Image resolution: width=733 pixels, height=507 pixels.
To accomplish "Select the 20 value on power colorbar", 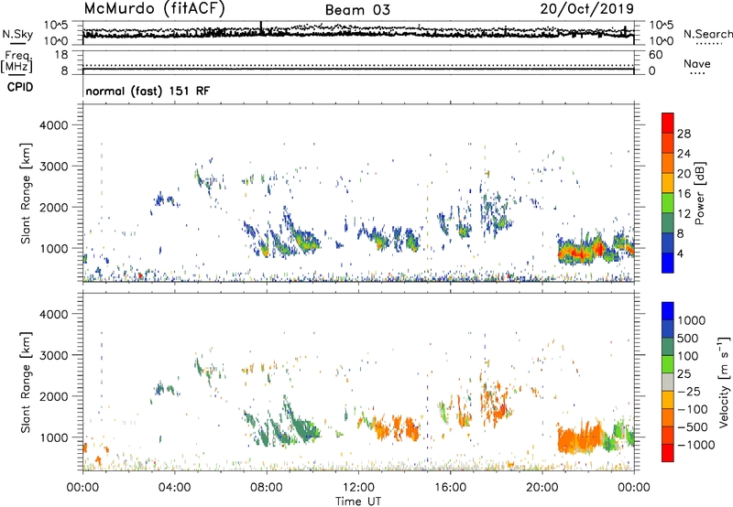I will tap(684, 174).
